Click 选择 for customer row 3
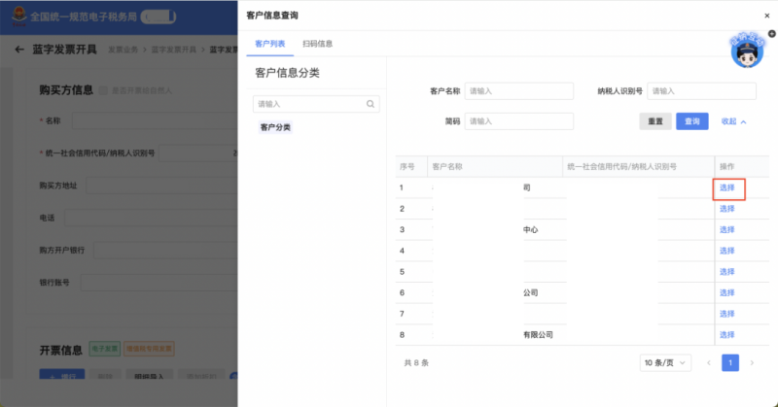 [726, 229]
